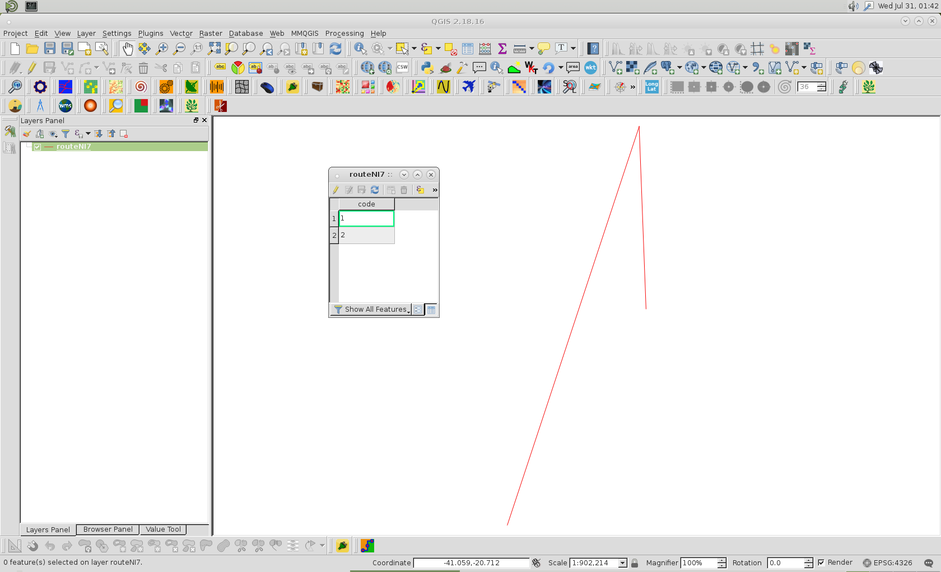Refresh the map canvas
Viewport: 941px width, 572px height.
click(336, 49)
